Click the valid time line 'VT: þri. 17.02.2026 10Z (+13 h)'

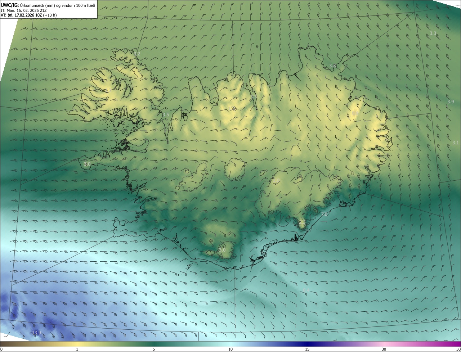[29, 15]
